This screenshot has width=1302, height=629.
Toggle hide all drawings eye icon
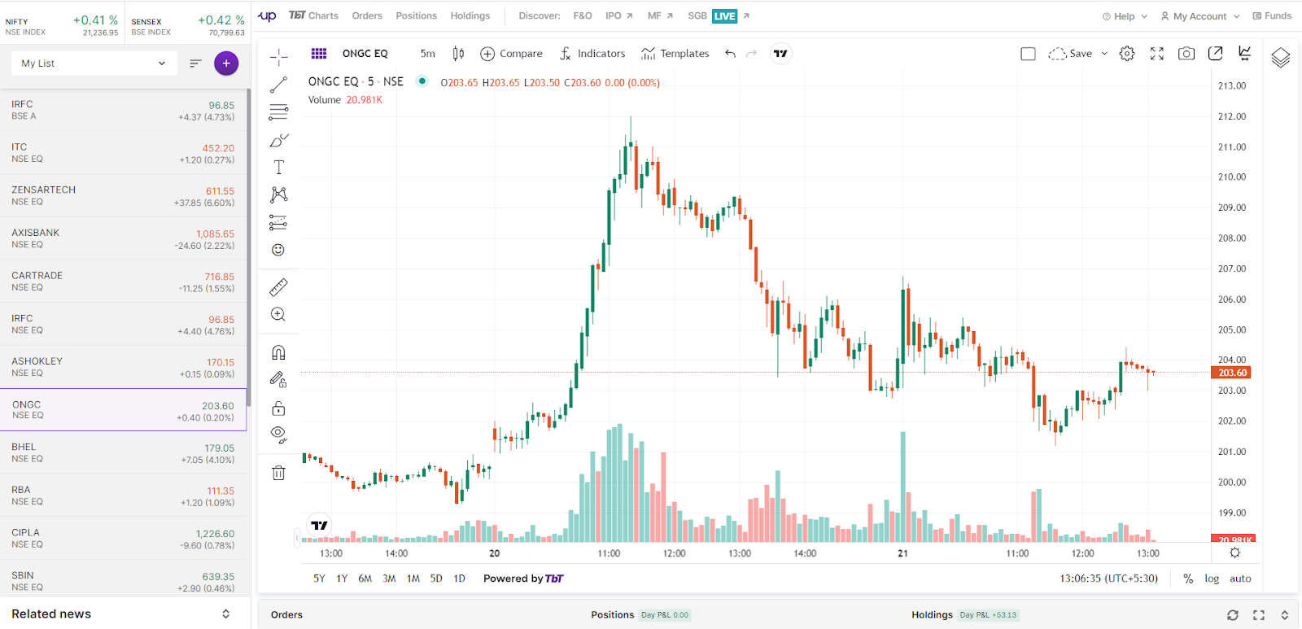click(x=278, y=435)
